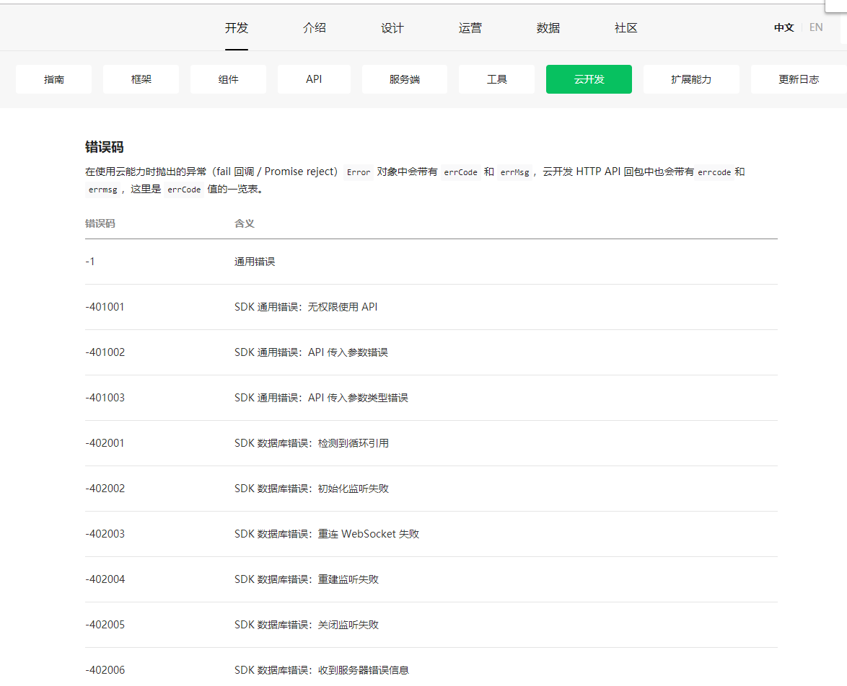847x686 pixels.
Task: Select error code -402006 cell
Action: [x=105, y=670]
